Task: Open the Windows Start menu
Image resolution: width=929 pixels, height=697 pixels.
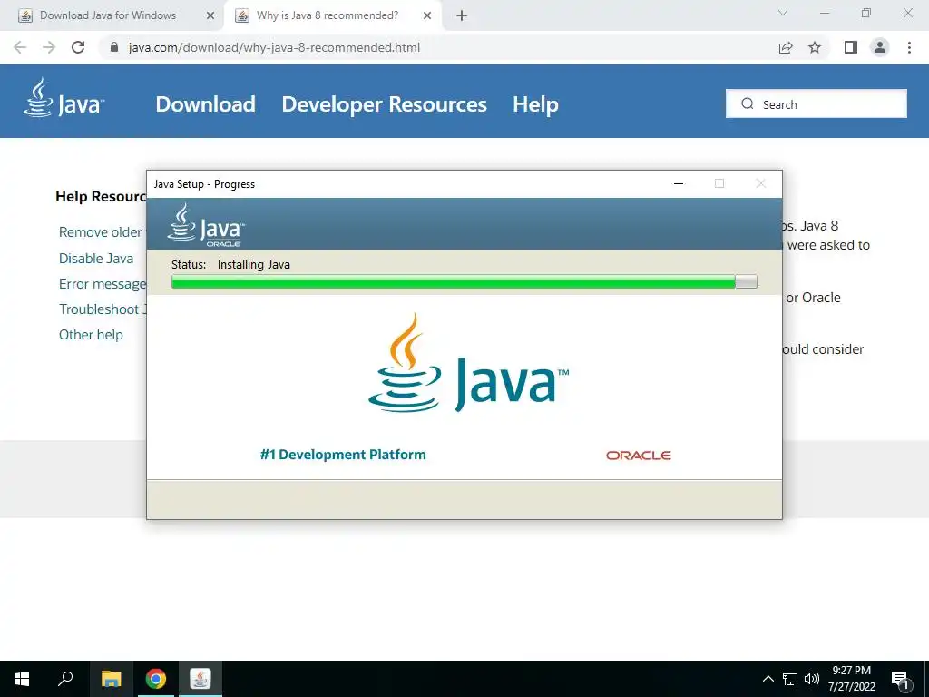Action: click(22, 679)
